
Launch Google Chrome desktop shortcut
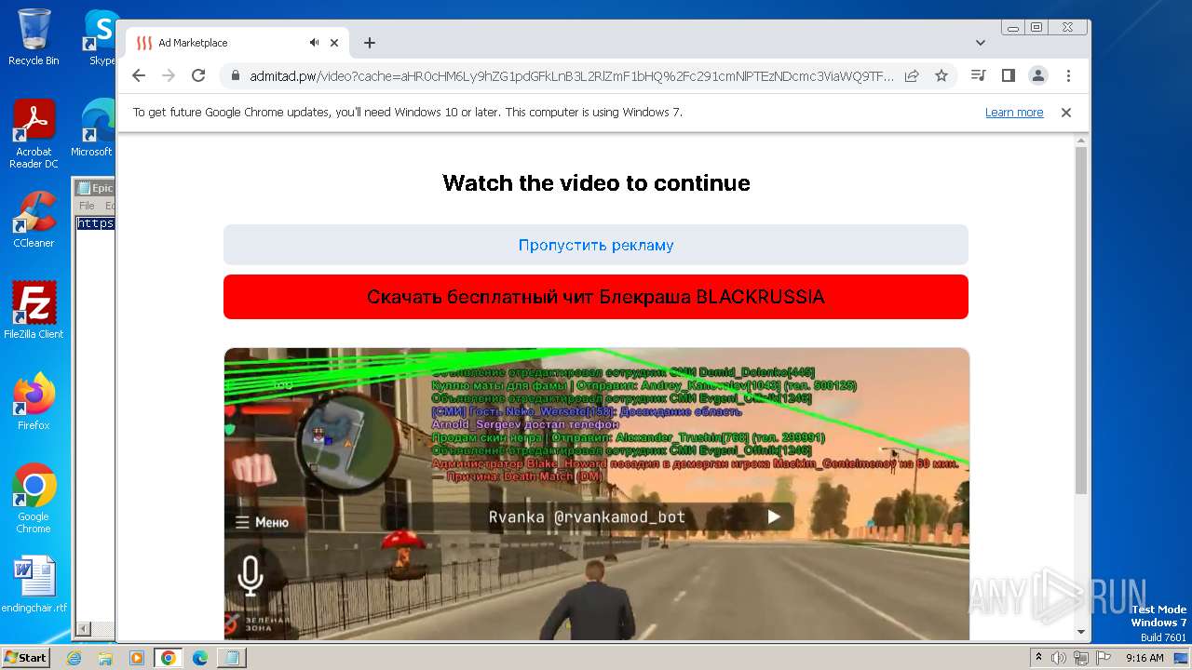34,498
